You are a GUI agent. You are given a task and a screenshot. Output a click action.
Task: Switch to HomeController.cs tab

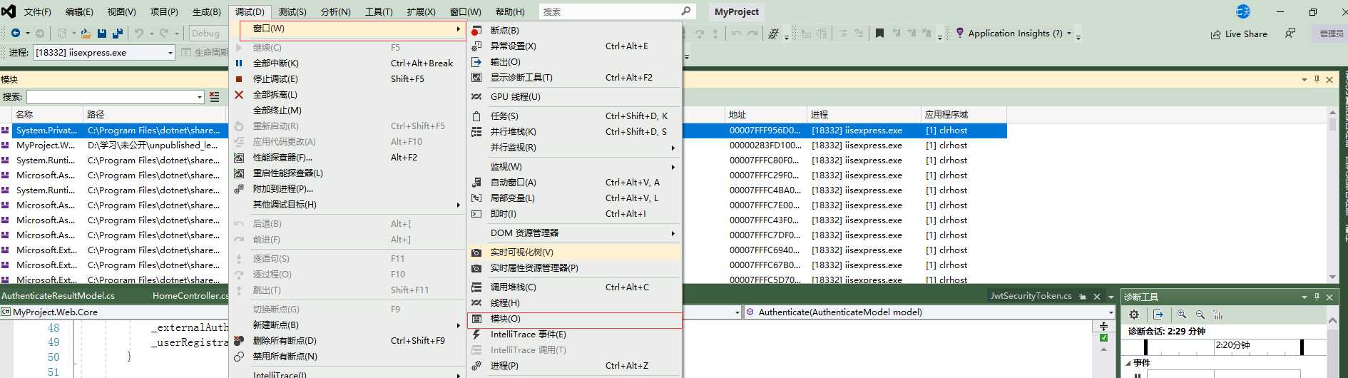pyautogui.click(x=190, y=295)
